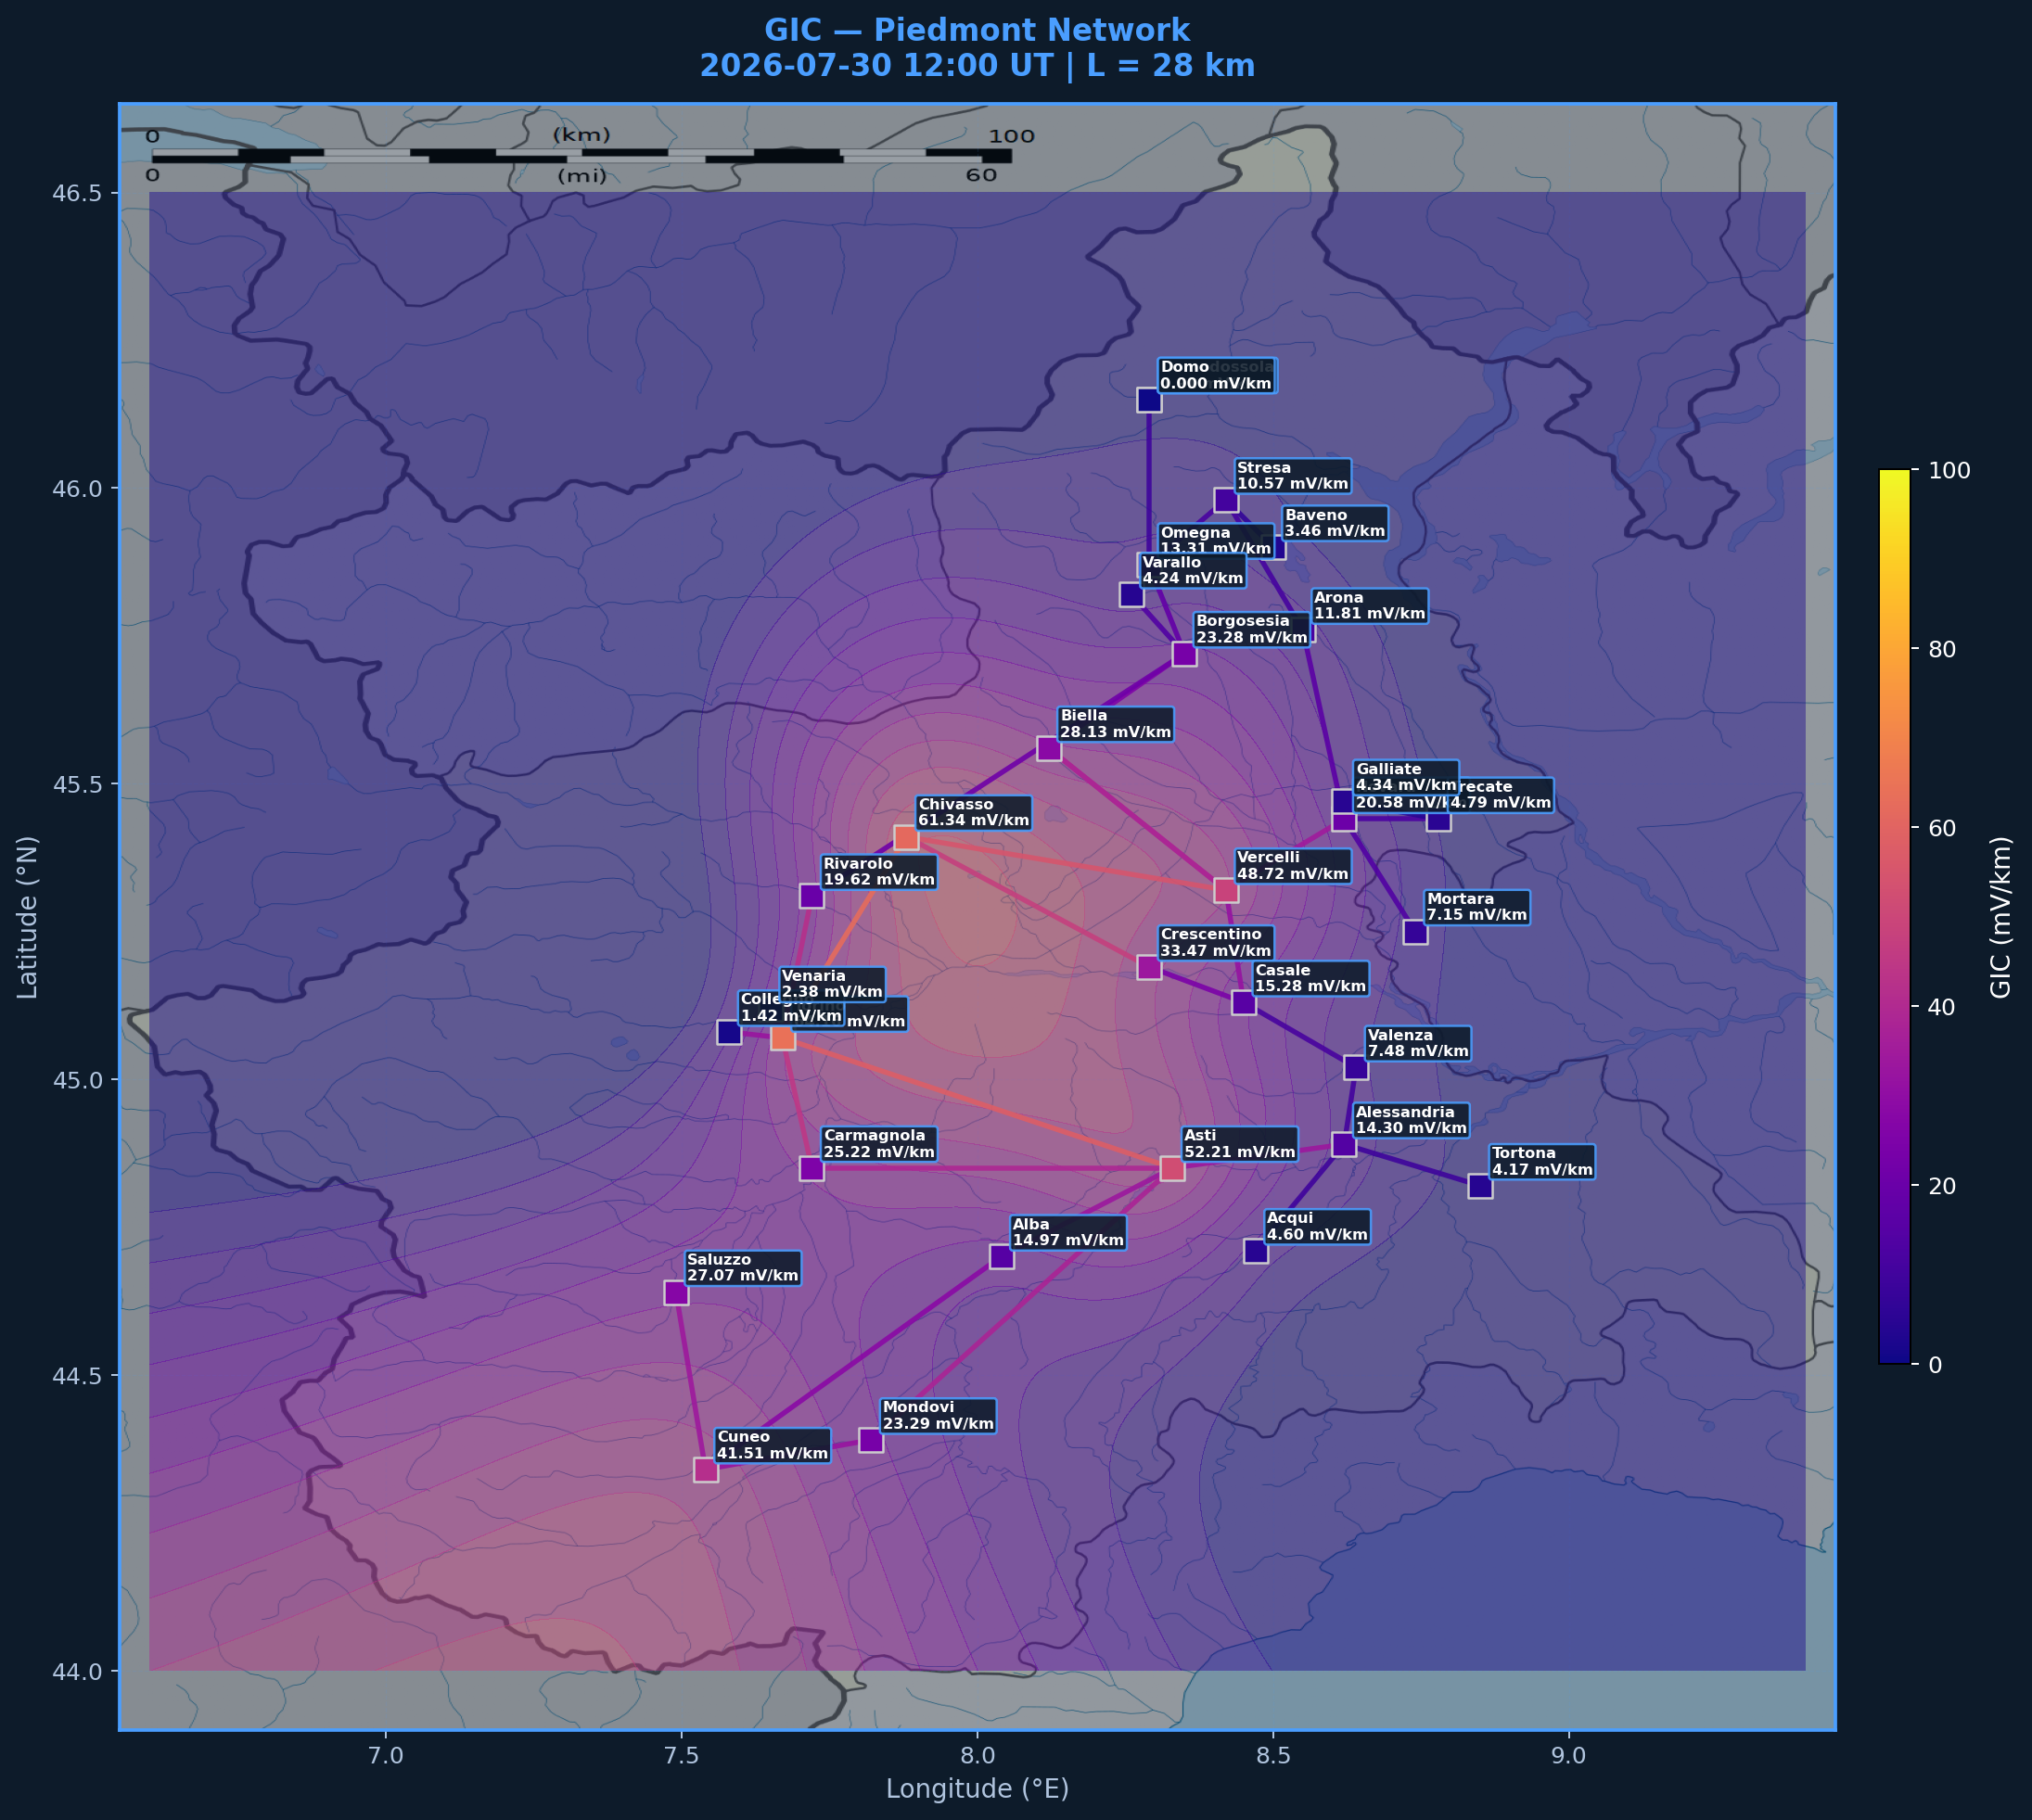Click the Mortara 7.15 mV/km label

[1476, 908]
